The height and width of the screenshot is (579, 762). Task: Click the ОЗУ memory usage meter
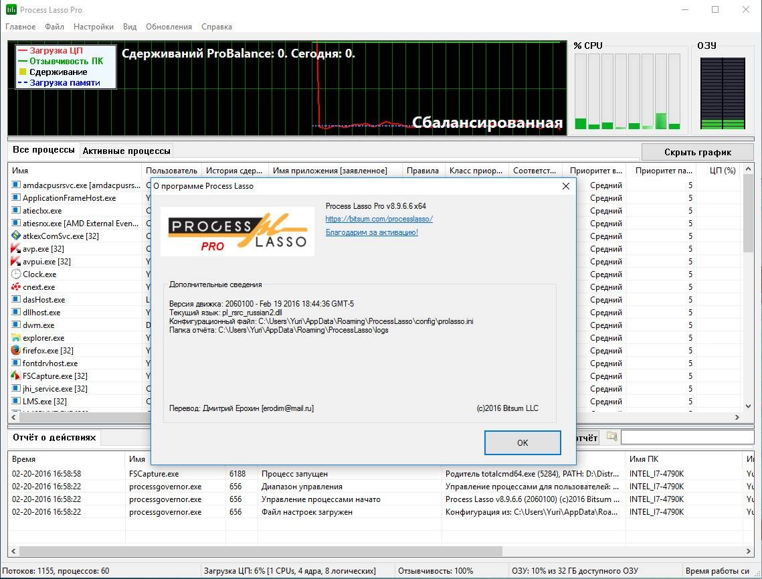pos(723,93)
